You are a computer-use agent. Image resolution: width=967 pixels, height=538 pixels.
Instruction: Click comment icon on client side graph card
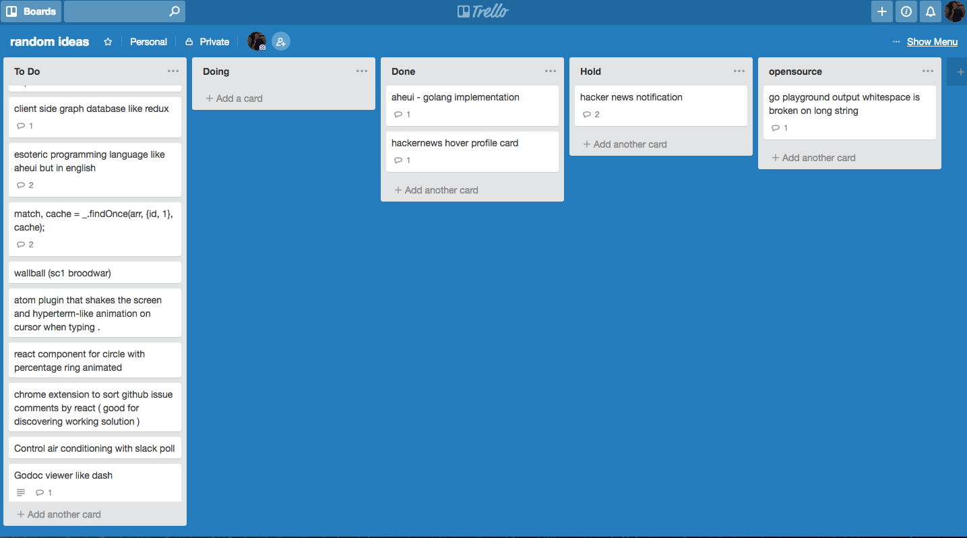[x=21, y=126]
